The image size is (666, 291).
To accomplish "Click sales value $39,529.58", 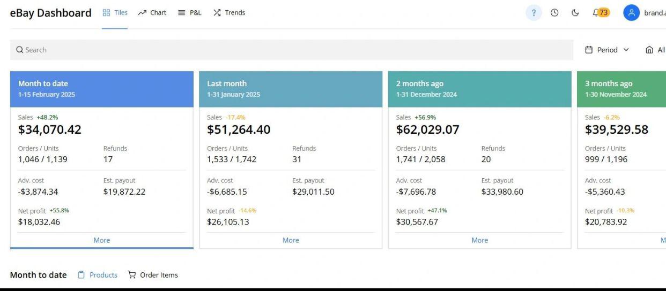I will point(617,129).
